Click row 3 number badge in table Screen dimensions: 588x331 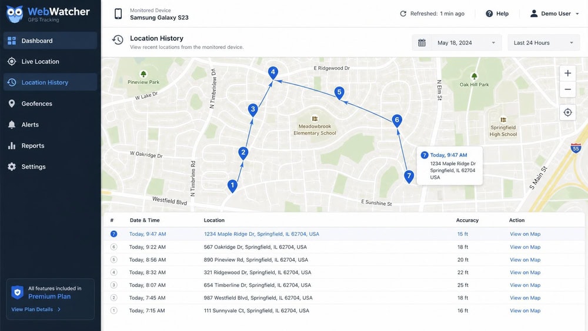(113, 285)
